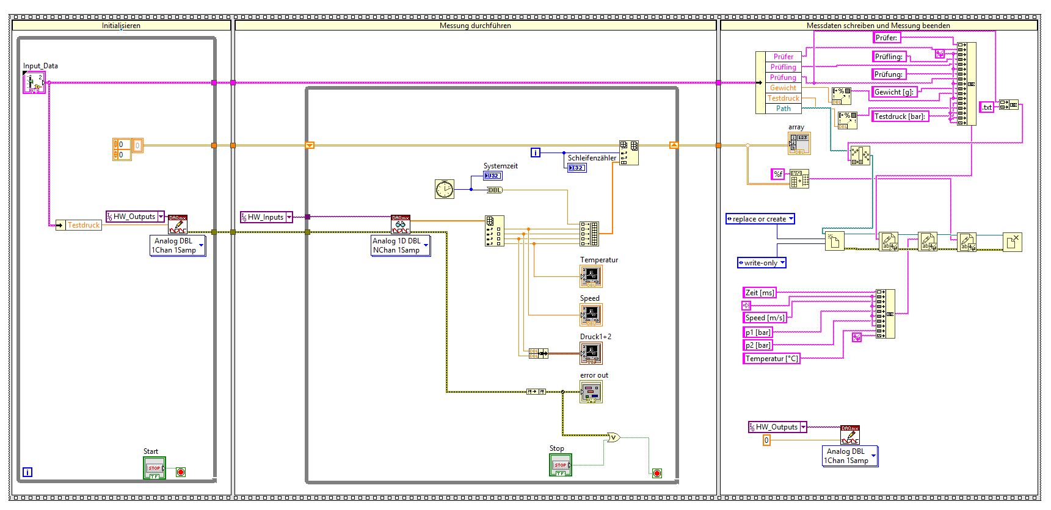Click the DAQmx Write node in the Initialisieren frame
This screenshot has height=510, width=1051.
(178, 224)
